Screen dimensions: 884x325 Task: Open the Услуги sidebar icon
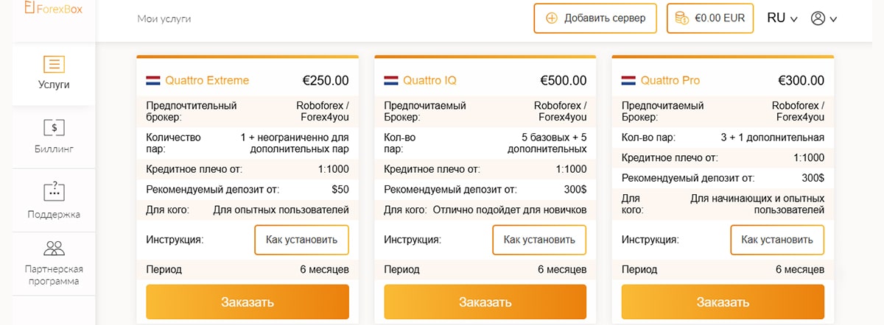(x=54, y=64)
